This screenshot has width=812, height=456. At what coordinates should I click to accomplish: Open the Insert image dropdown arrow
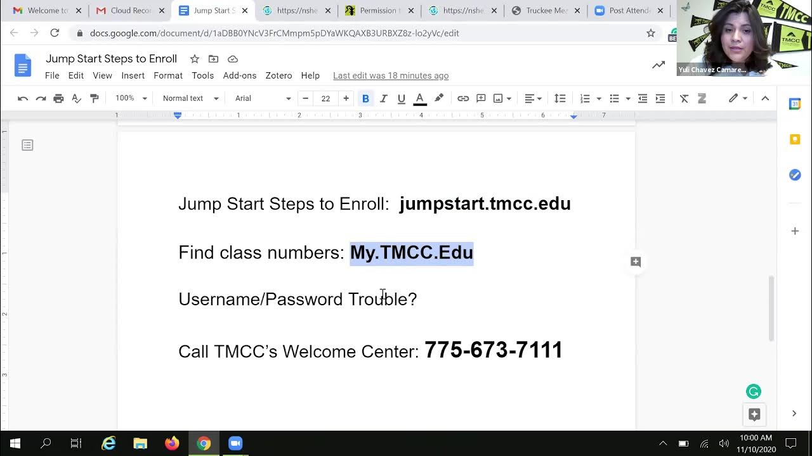click(509, 98)
